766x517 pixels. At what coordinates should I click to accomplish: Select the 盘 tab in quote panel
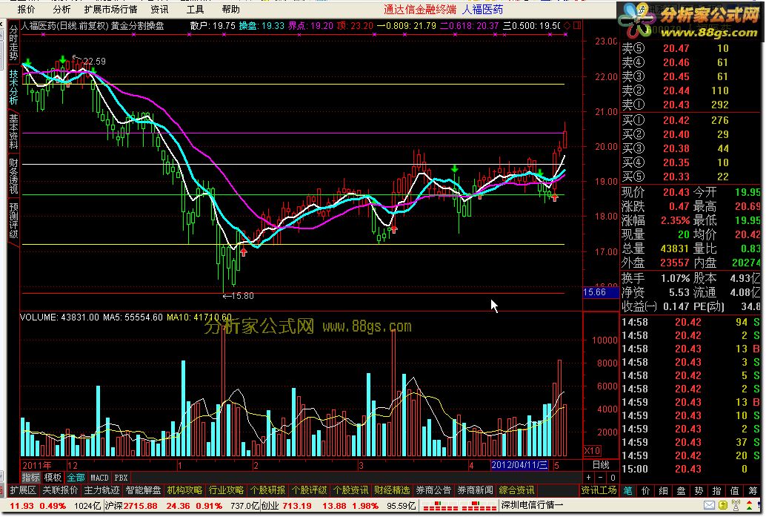(x=681, y=490)
